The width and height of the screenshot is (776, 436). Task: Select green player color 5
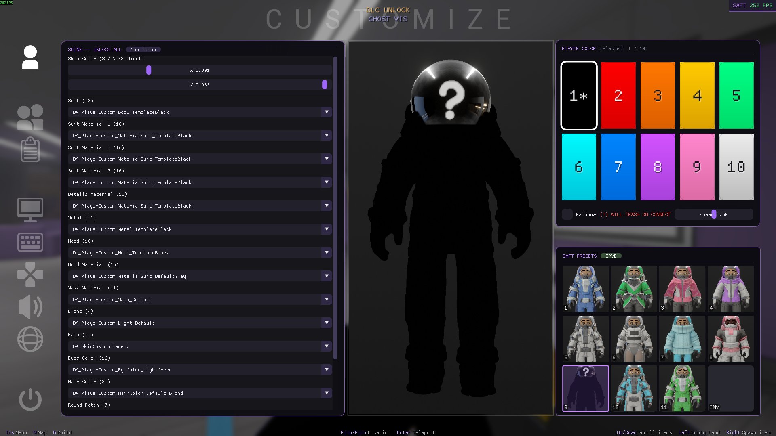tap(736, 96)
